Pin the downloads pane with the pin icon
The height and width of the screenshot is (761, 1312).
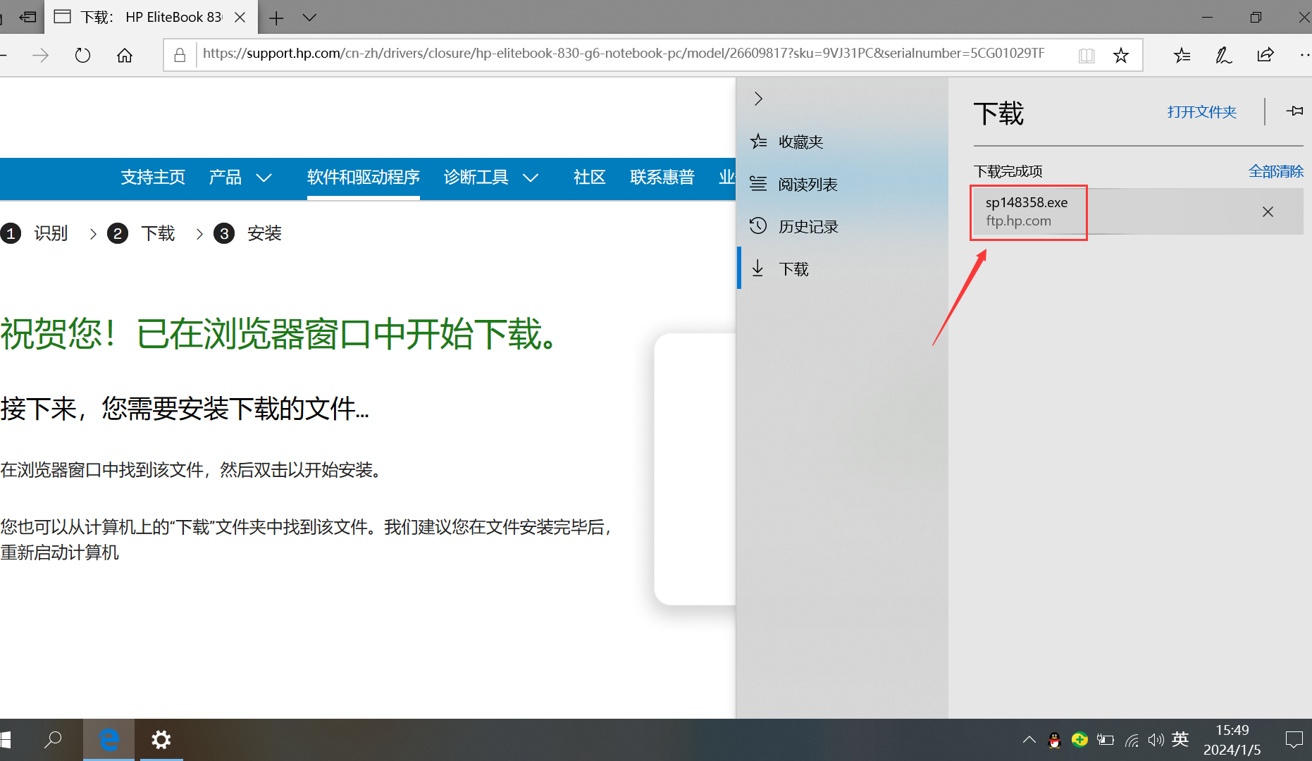coord(1294,111)
